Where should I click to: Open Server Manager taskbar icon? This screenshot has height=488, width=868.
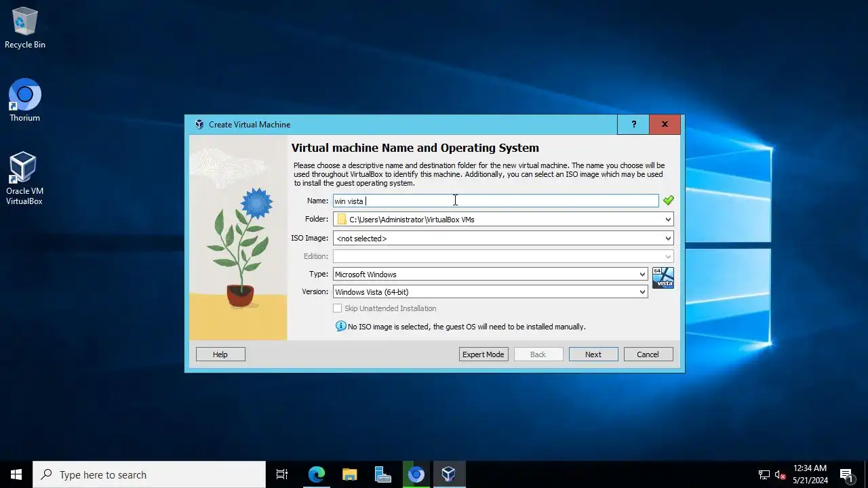pyautogui.click(x=382, y=474)
